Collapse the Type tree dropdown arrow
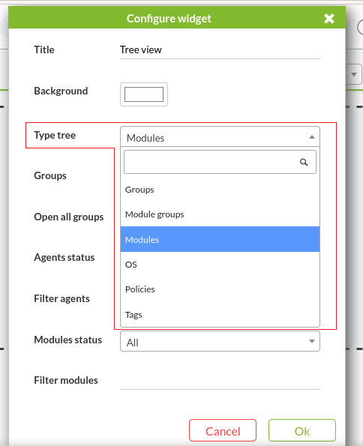This screenshot has width=363, height=446. click(312, 137)
